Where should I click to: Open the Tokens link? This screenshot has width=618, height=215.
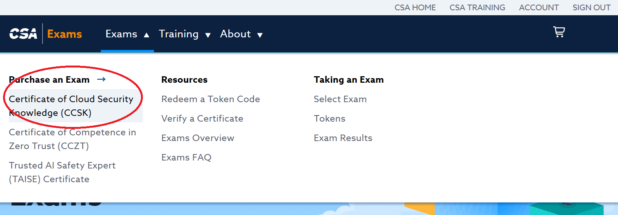(329, 119)
